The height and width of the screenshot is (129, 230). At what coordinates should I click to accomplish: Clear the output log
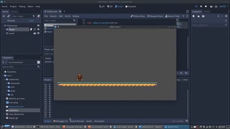coord(185,80)
